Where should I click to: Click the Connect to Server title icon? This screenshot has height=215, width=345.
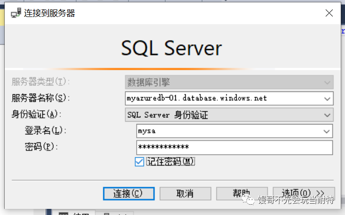click(x=16, y=13)
